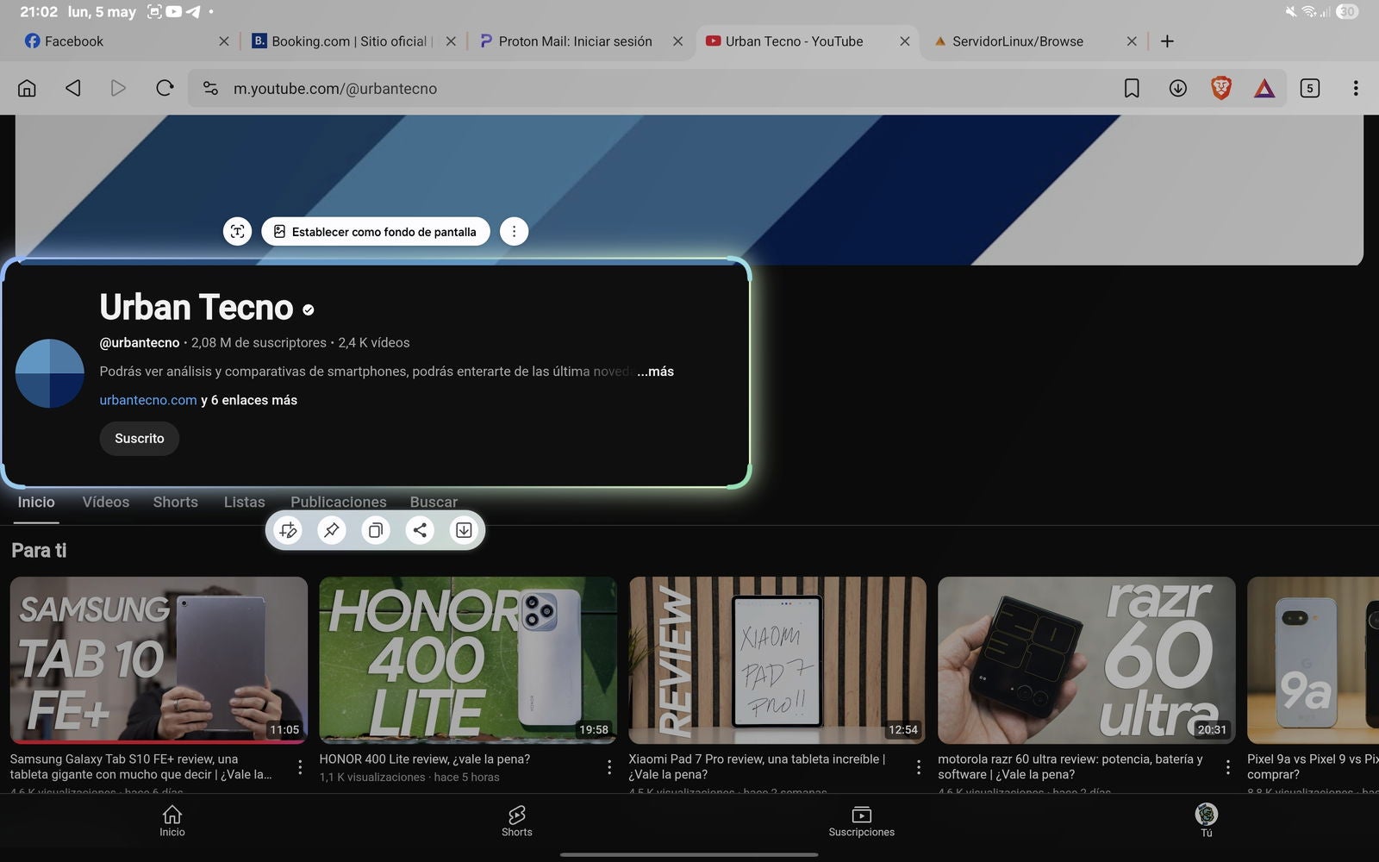Bookmark this page from the address bar
Image resolution: width=1379 pixels, height=862 pixels.
tap(1132, 88)
